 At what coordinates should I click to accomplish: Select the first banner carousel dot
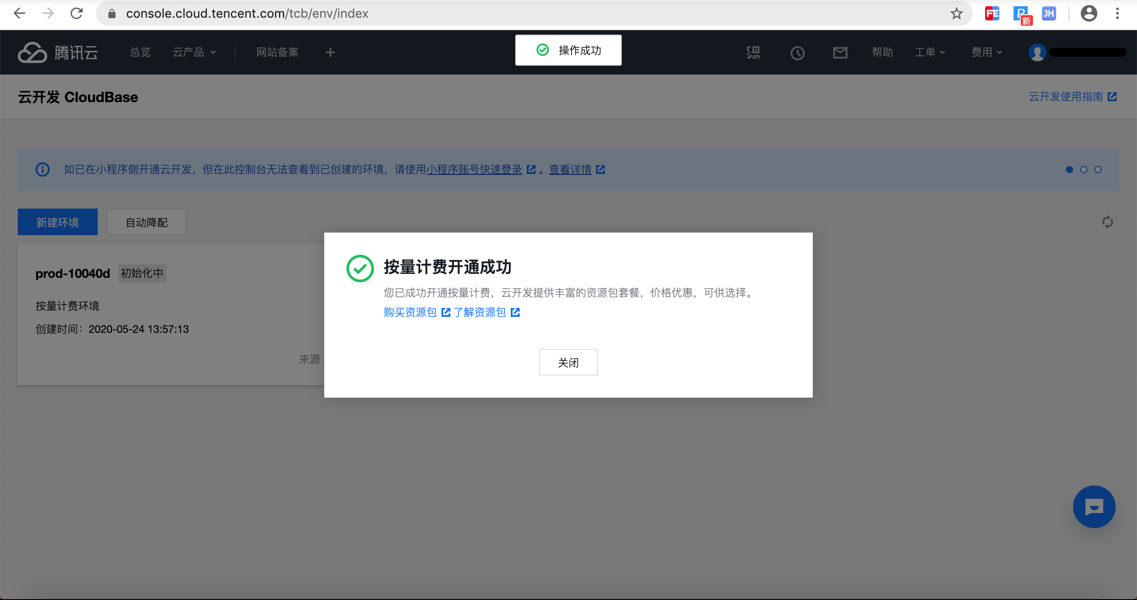1069,170
